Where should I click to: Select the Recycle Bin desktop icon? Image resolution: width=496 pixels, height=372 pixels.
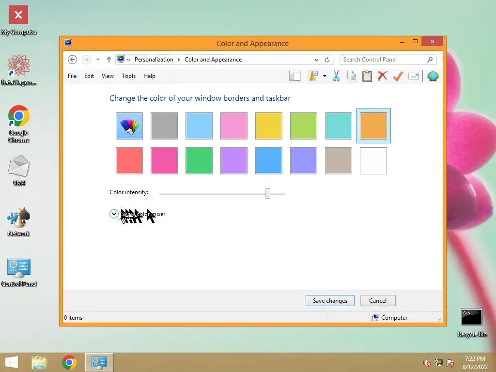point(472,323)
